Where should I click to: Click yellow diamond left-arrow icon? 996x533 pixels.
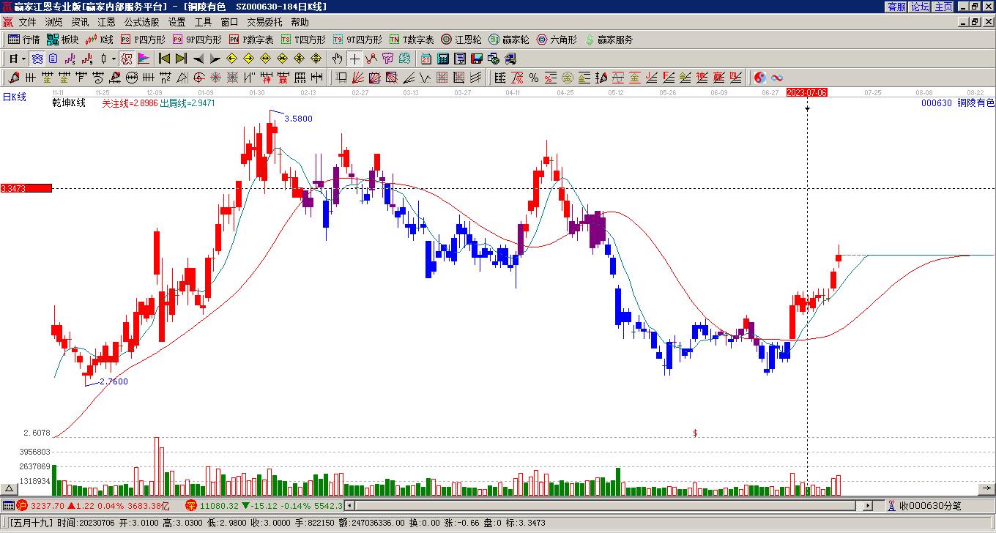[x=231, y=59]
